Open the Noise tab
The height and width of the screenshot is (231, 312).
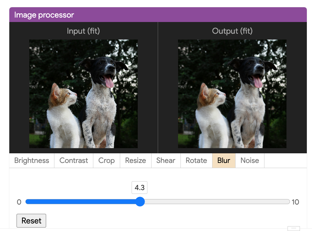point(250,161)
